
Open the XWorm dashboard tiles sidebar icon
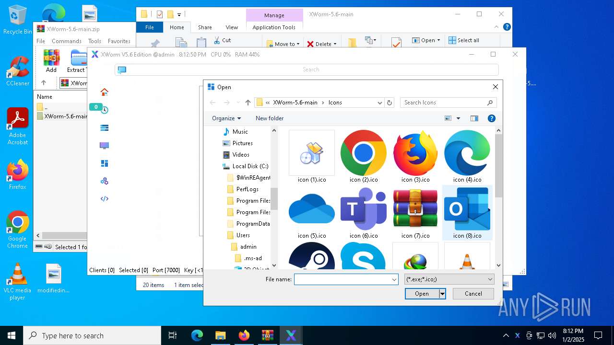(104, 163)
